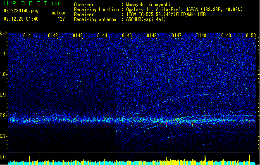Select observer name Masayuki Kobayashi
The image size is (260, 165).
pos(148,5)
